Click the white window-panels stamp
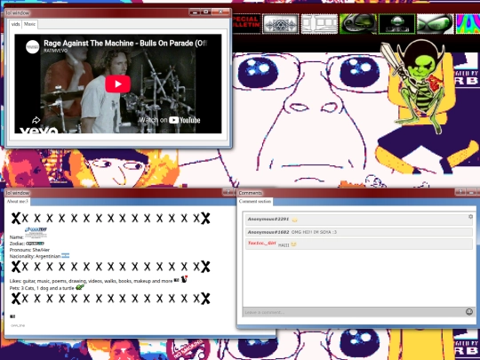480x360 pixels. click(x=319, y=24)
